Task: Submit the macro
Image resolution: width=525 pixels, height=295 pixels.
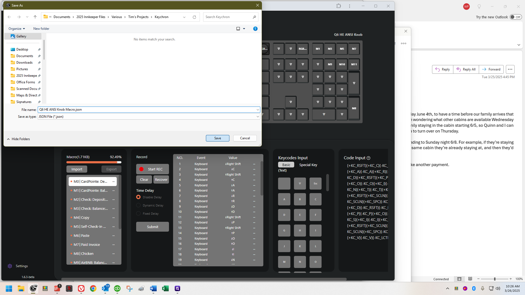Action: [153, 227]
